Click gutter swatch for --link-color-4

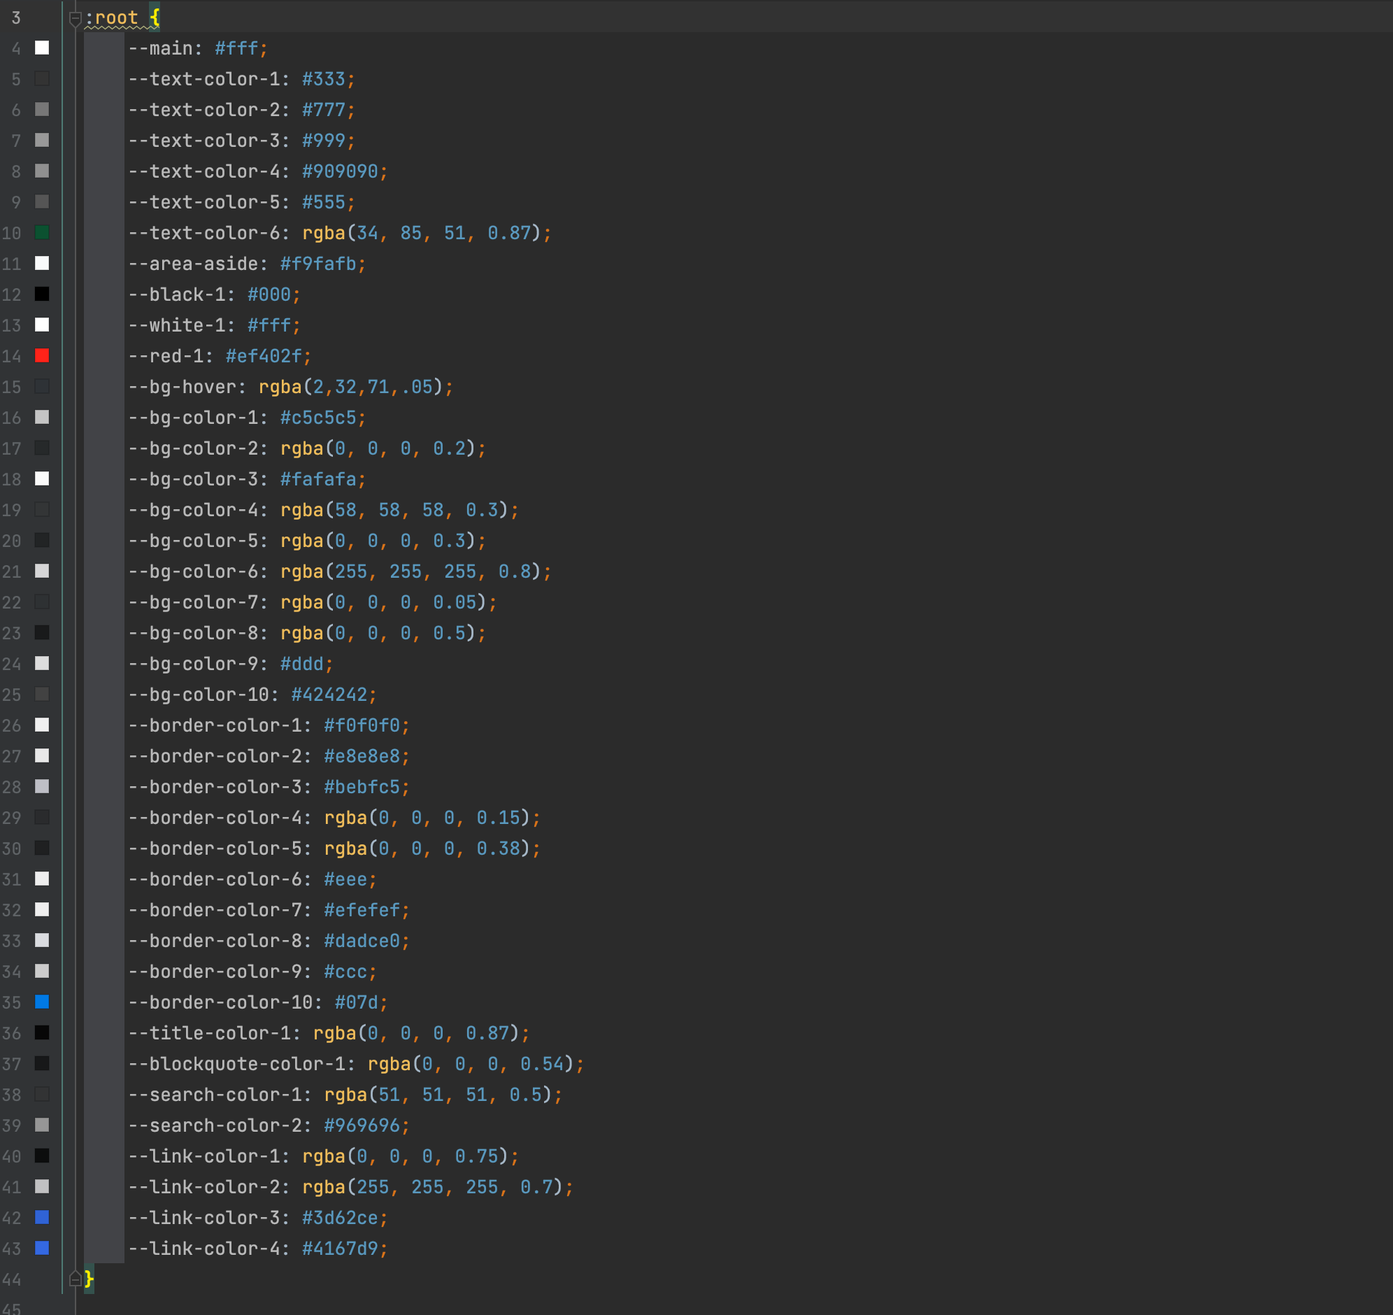pos(42,1248)
